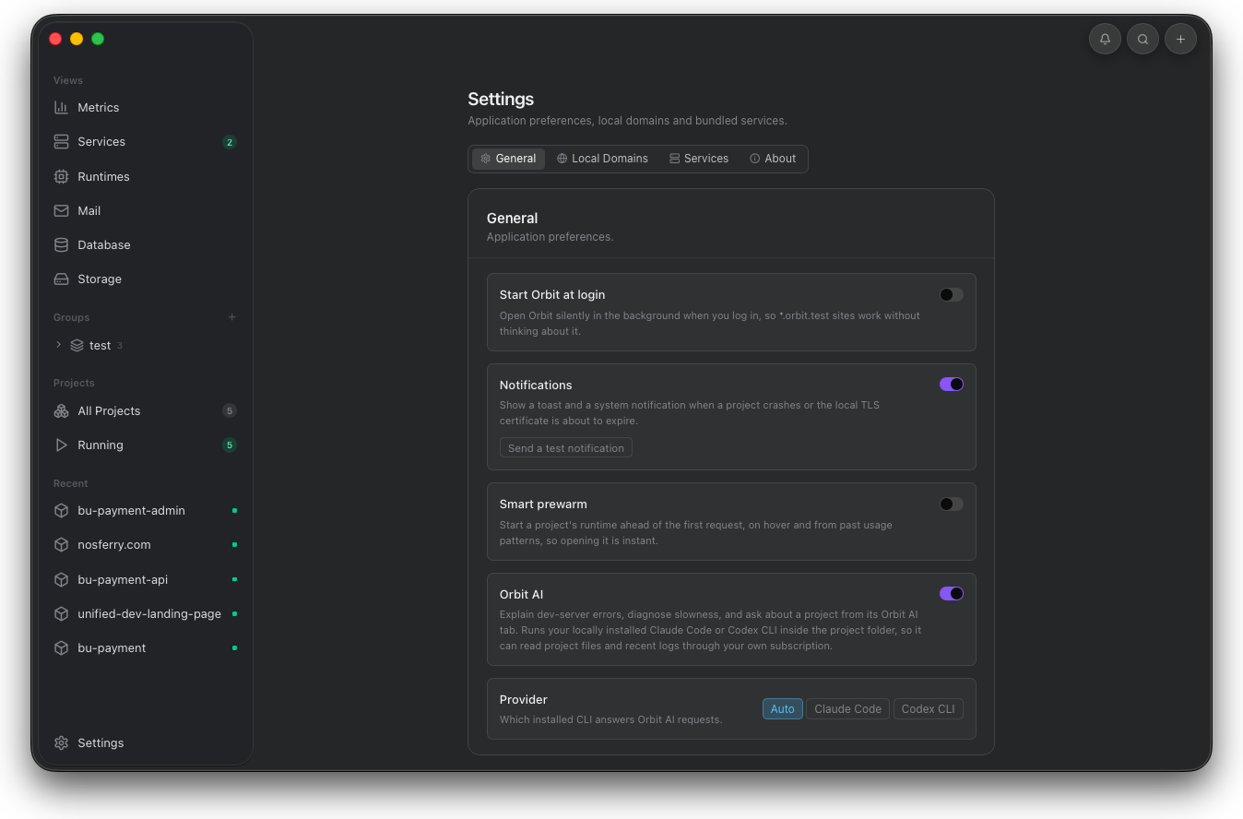The image size is (1243, 819).
Task: Click the Orbit AI title
Action: tap(522, 594)
